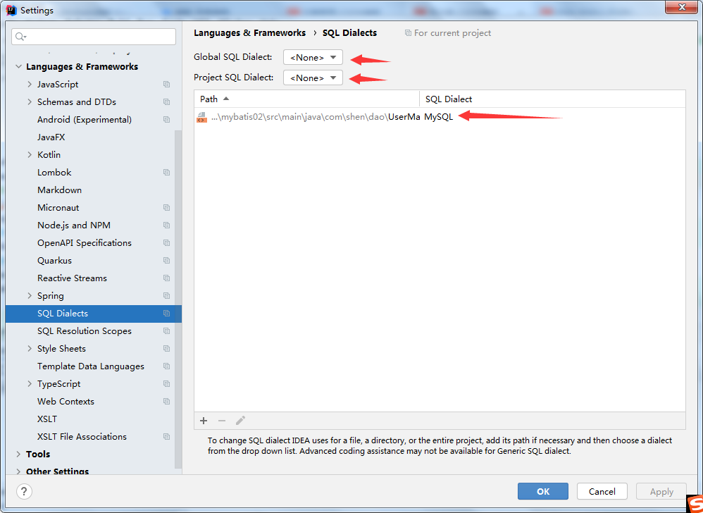The image size is (703, 513).
Task: Open the help question mark button
Action: click(x=24, y=491)
